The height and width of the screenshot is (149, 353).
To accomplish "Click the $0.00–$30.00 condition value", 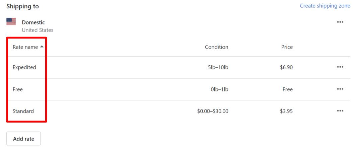I will 213,111.
